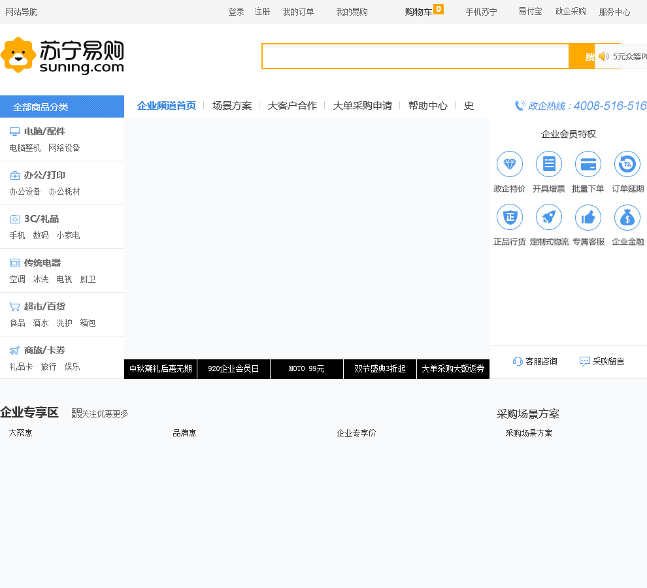Open the 办公耗材 category link
The width and height of the screenshot is (647, 588).
point(64,191)
